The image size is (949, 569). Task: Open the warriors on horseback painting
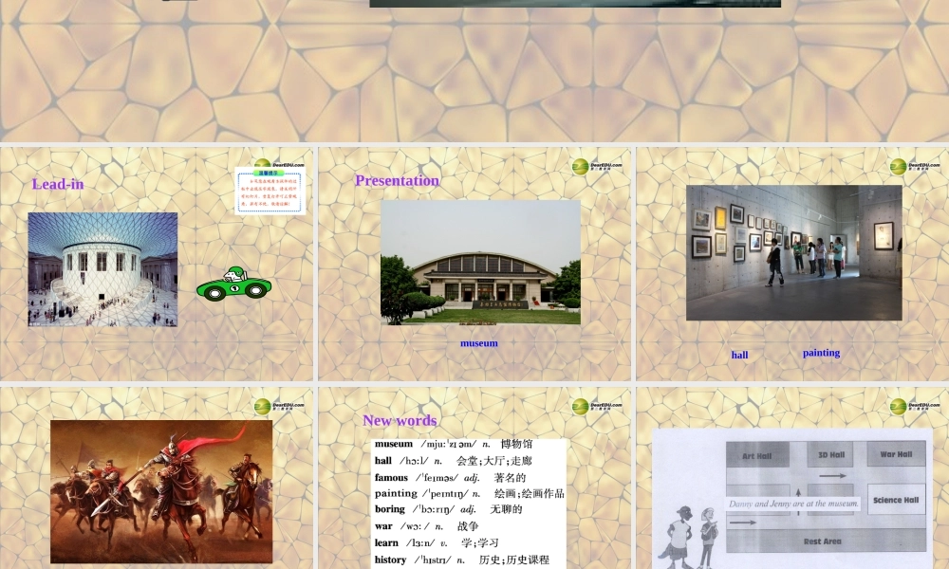(161, 491)
